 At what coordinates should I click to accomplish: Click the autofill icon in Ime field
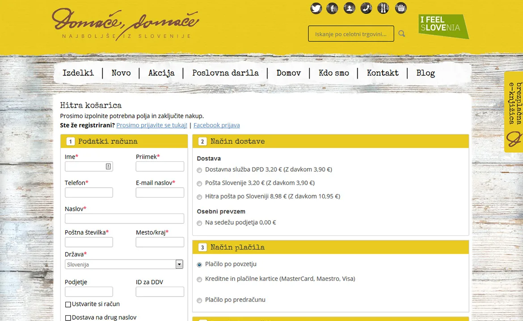[109, 166]
